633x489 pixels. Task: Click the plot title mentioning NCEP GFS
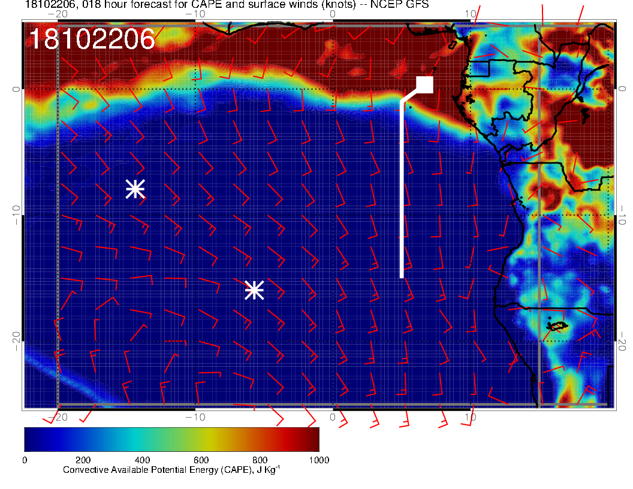click(227, 5)
